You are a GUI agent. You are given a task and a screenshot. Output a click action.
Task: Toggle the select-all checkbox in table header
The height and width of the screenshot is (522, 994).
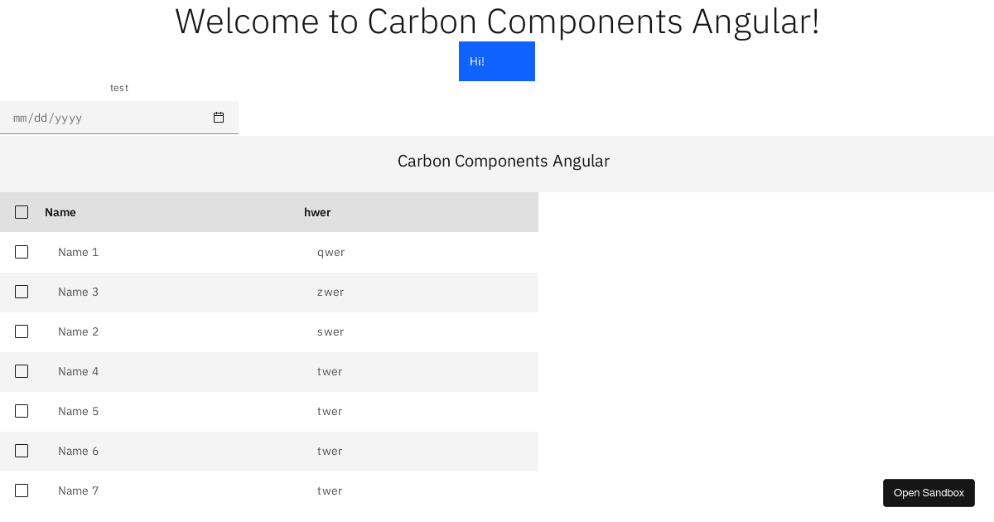pos(22,212)
